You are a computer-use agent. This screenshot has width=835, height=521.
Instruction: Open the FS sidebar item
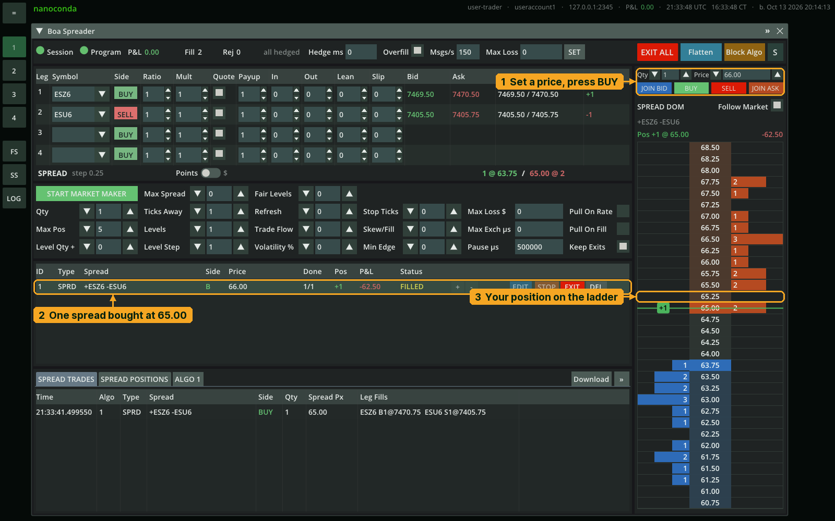14,152
